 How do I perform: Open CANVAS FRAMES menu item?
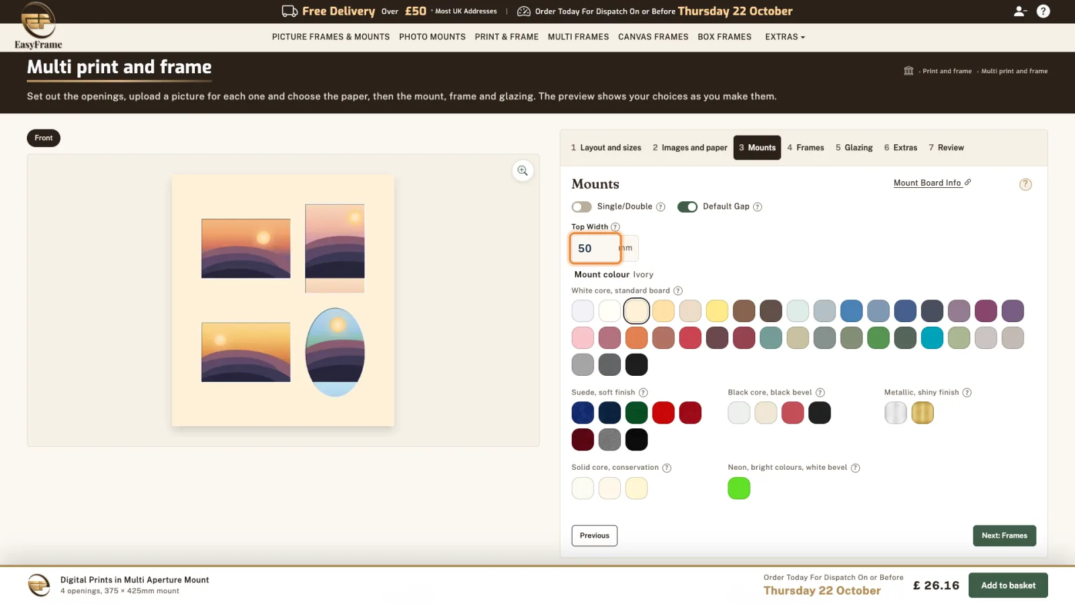(x=653, y=37)
